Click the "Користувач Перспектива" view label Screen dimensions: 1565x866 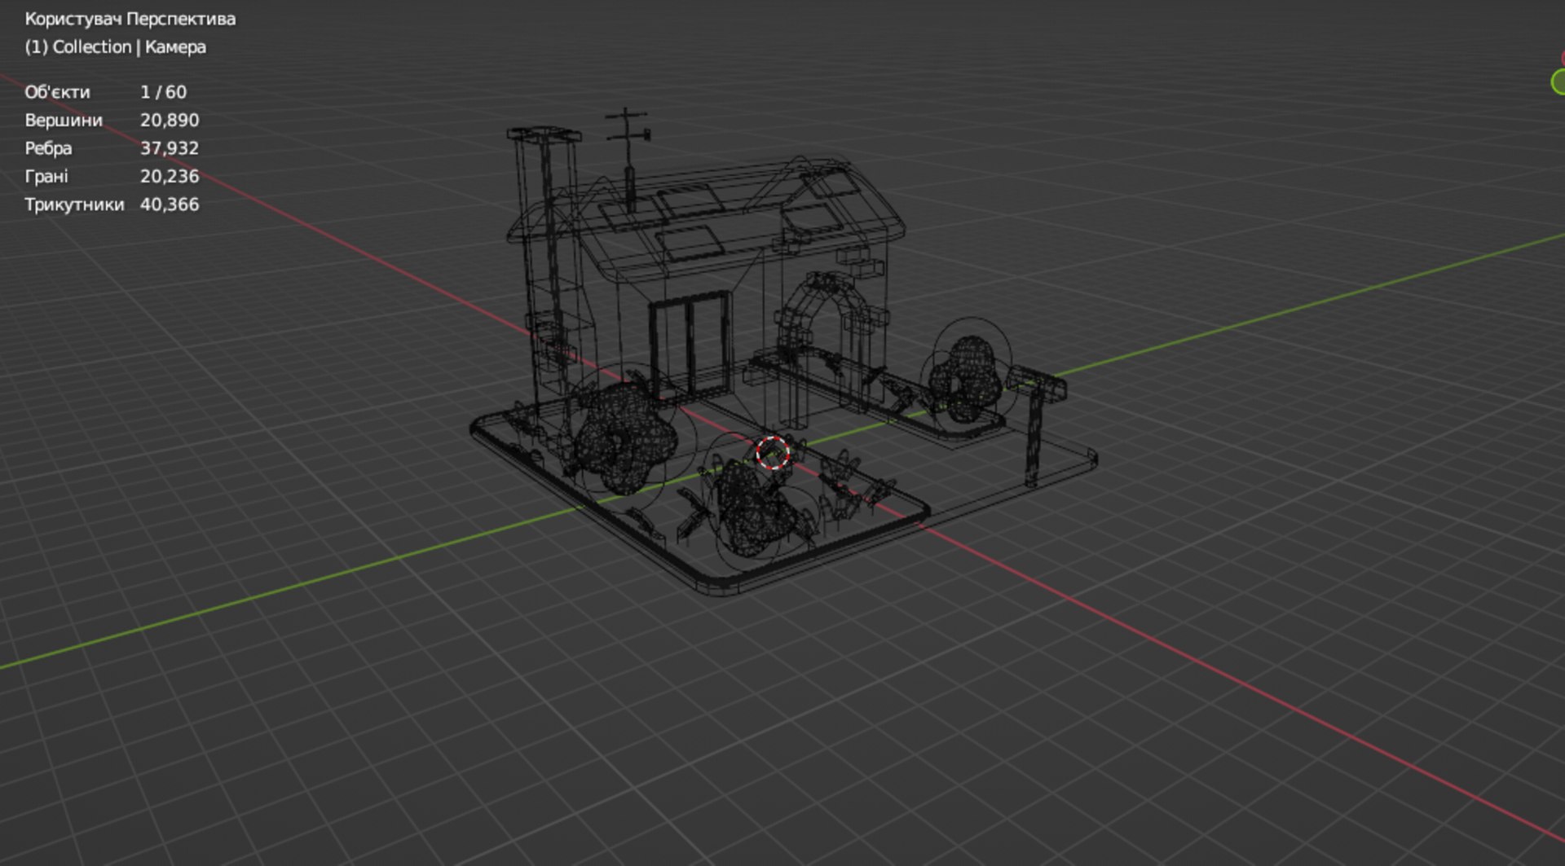point(130,19)
